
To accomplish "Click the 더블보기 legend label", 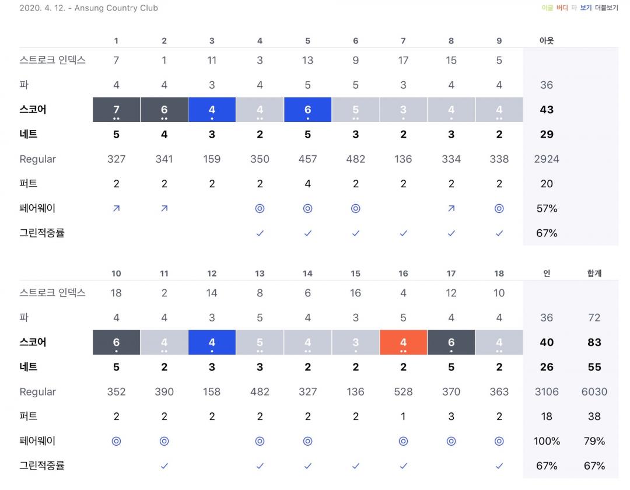I will 606,8.
